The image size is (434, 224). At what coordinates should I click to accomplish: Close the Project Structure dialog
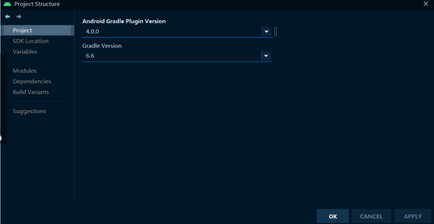tap(426, 4)
